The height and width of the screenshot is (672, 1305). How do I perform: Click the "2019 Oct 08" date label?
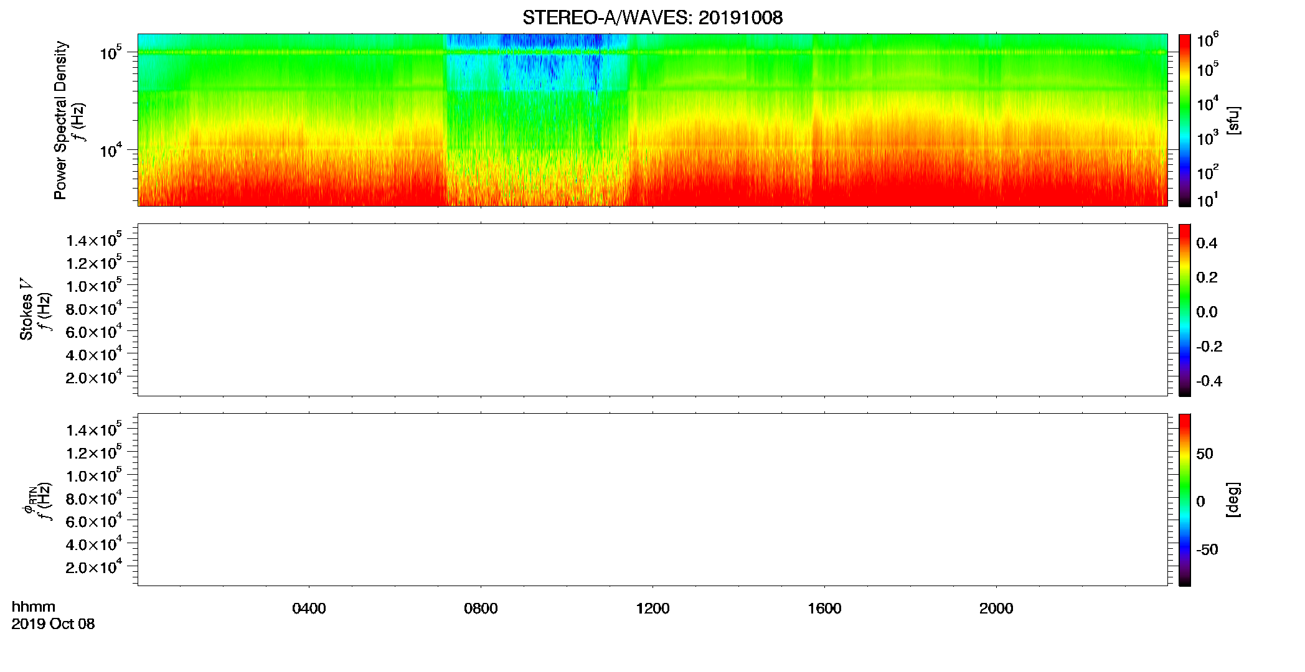[x=53, y=624]
